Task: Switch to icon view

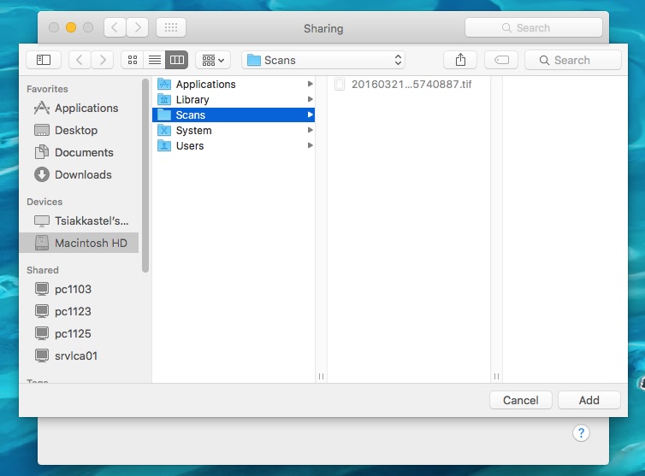Action: pos(133,60)
